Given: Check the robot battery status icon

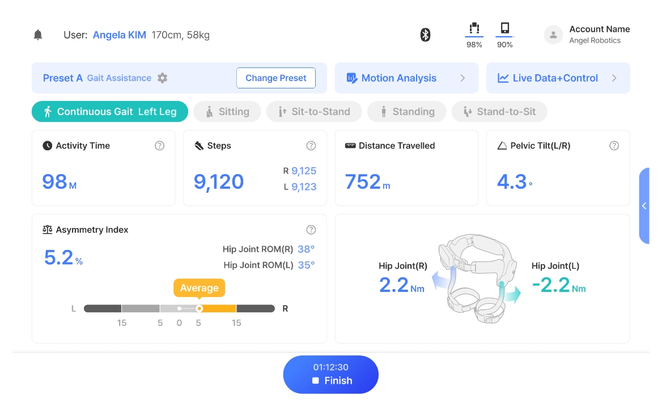Looking at the screenshot, I should coord(474,29).
